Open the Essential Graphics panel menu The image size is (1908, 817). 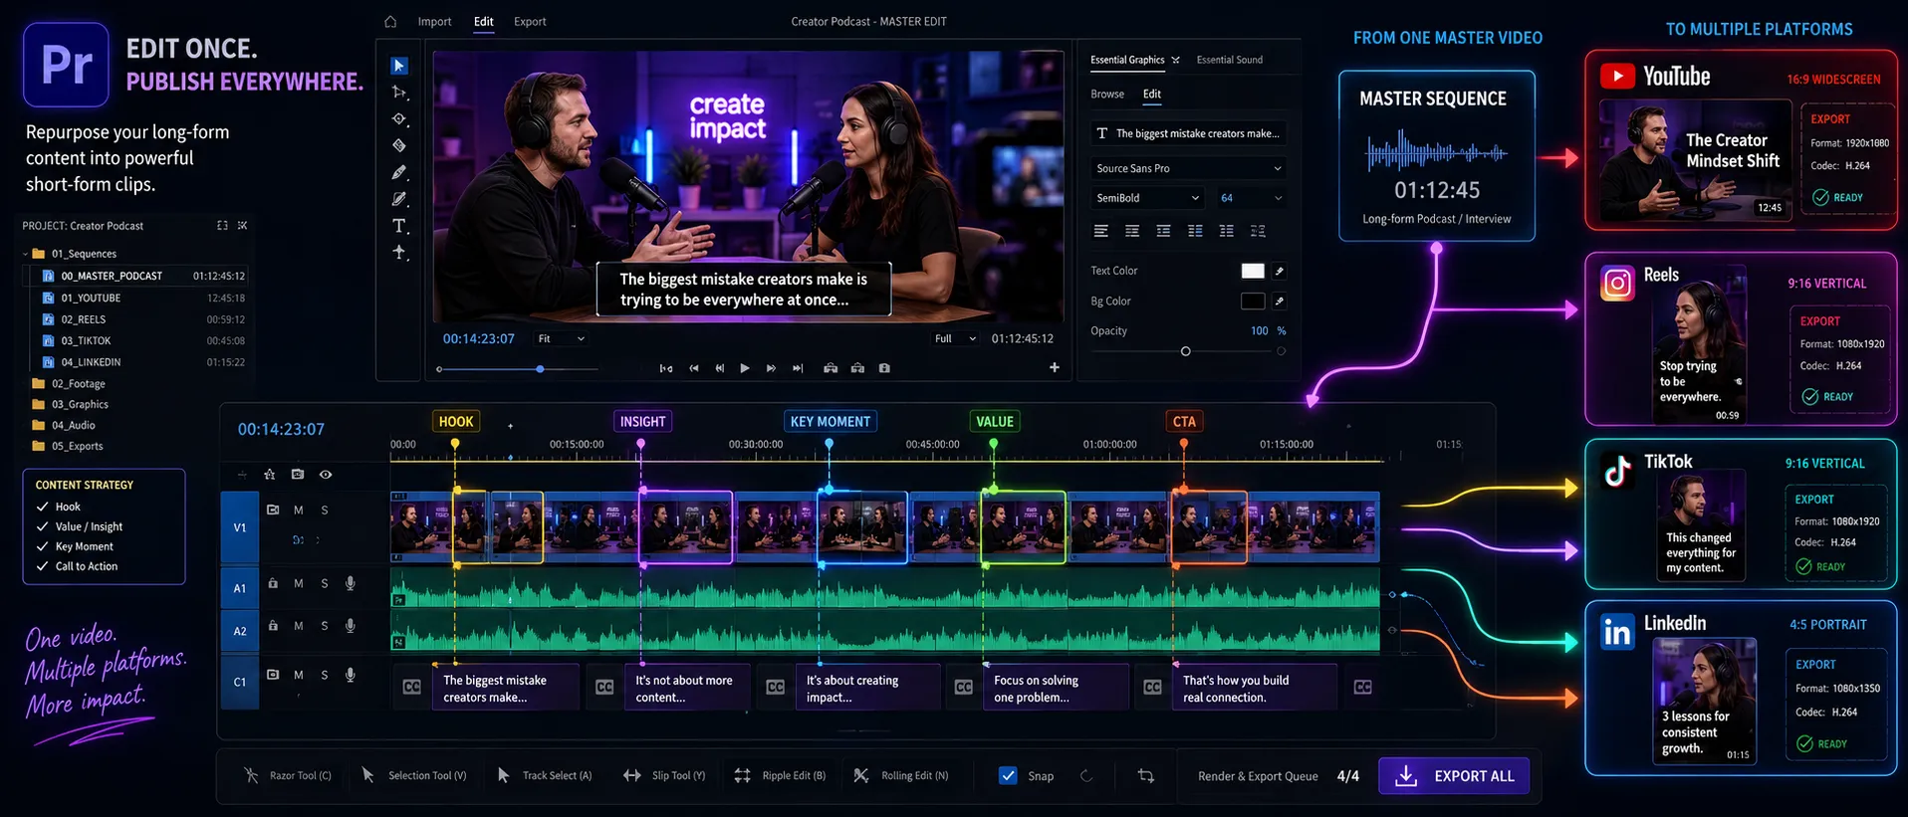click(x=1175, y=60)
